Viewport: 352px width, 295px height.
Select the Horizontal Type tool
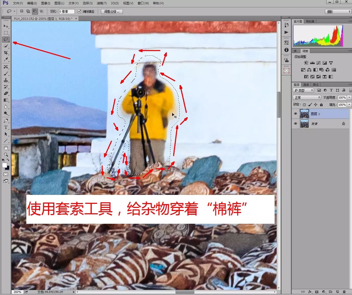pyautogui.click(x=6, y=127)
